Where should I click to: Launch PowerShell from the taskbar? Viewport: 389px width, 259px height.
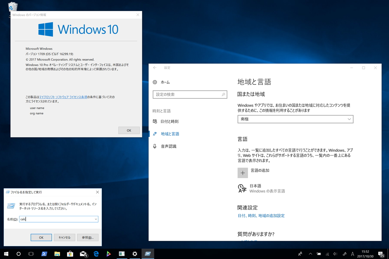44,254
